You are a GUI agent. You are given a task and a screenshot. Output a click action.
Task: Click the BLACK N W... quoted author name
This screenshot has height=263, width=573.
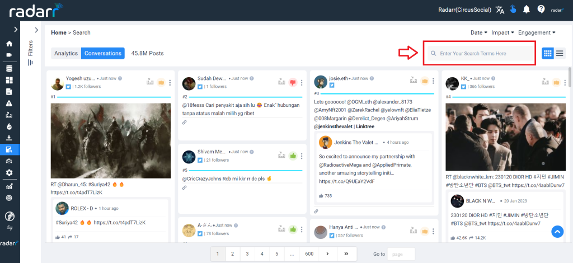481,201
